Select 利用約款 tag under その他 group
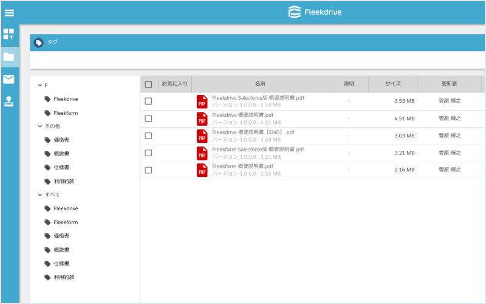Screen dimensions: 486x304 [60, 181]
